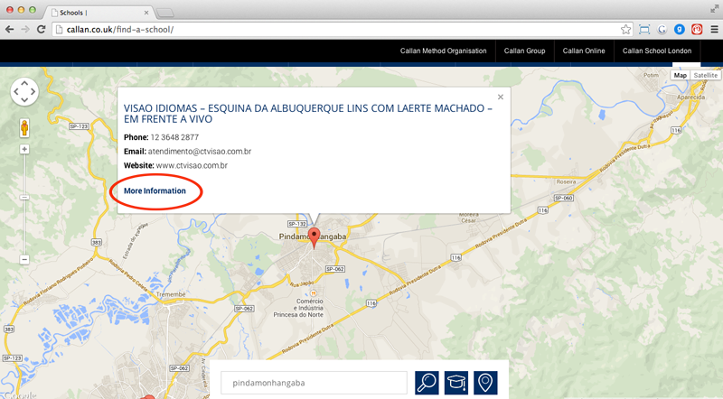Click the browser back arrow

click(x=9, y=30)
